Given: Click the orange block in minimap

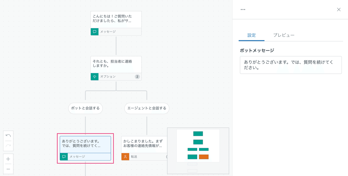Looking at the screenshot, I should pyautogui.click(x=204, y=157).
